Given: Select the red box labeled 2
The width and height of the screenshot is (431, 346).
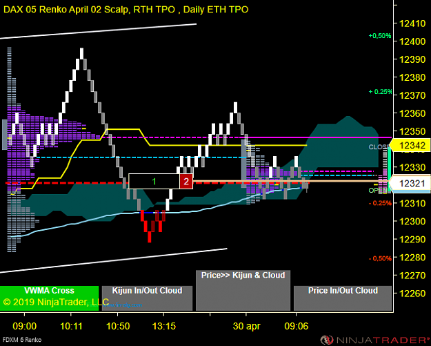Looking at the screenshot, I should pos(186,182).
